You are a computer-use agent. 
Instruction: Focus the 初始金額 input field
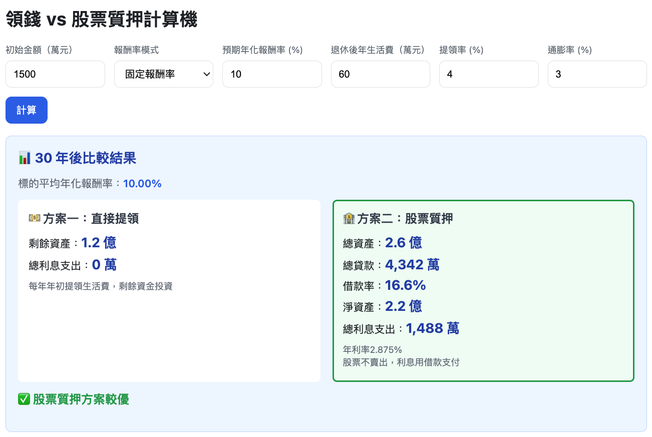55,74
